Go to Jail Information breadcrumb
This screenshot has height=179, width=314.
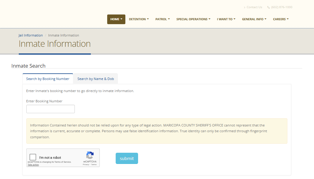pos(31,35)
